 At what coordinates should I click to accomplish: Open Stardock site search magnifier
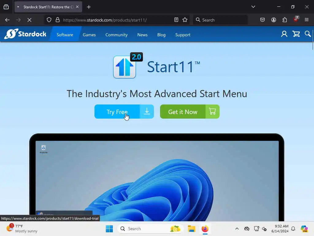(308, 34)
